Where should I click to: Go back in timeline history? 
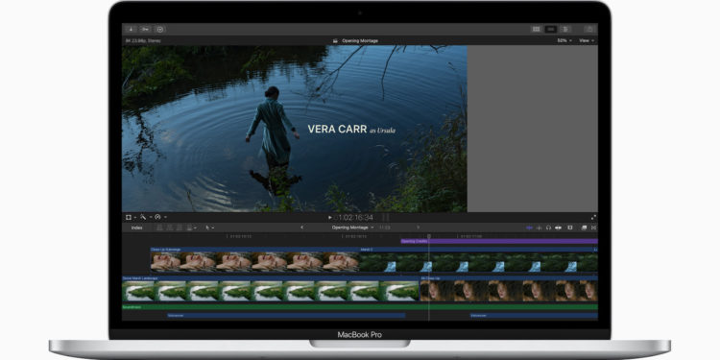(301, 228)
